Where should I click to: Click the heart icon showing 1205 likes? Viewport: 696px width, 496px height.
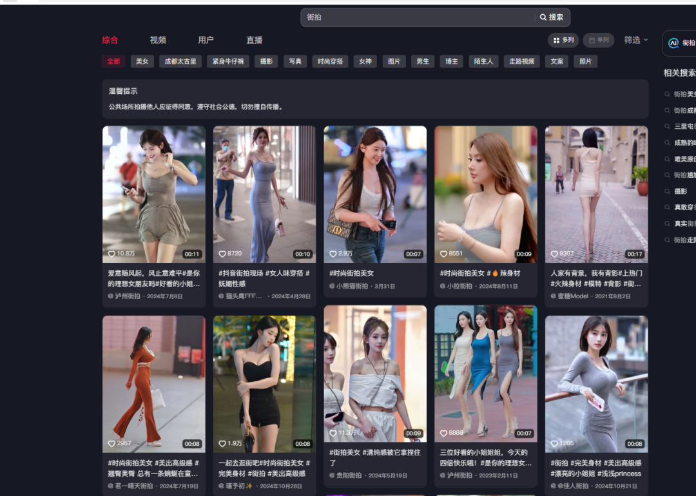(554, 444)
